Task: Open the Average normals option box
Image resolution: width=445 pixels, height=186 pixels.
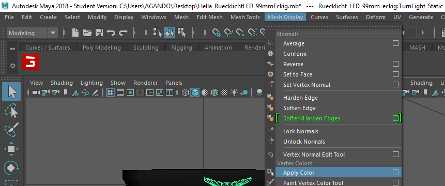Action: [x=395, y=43]
